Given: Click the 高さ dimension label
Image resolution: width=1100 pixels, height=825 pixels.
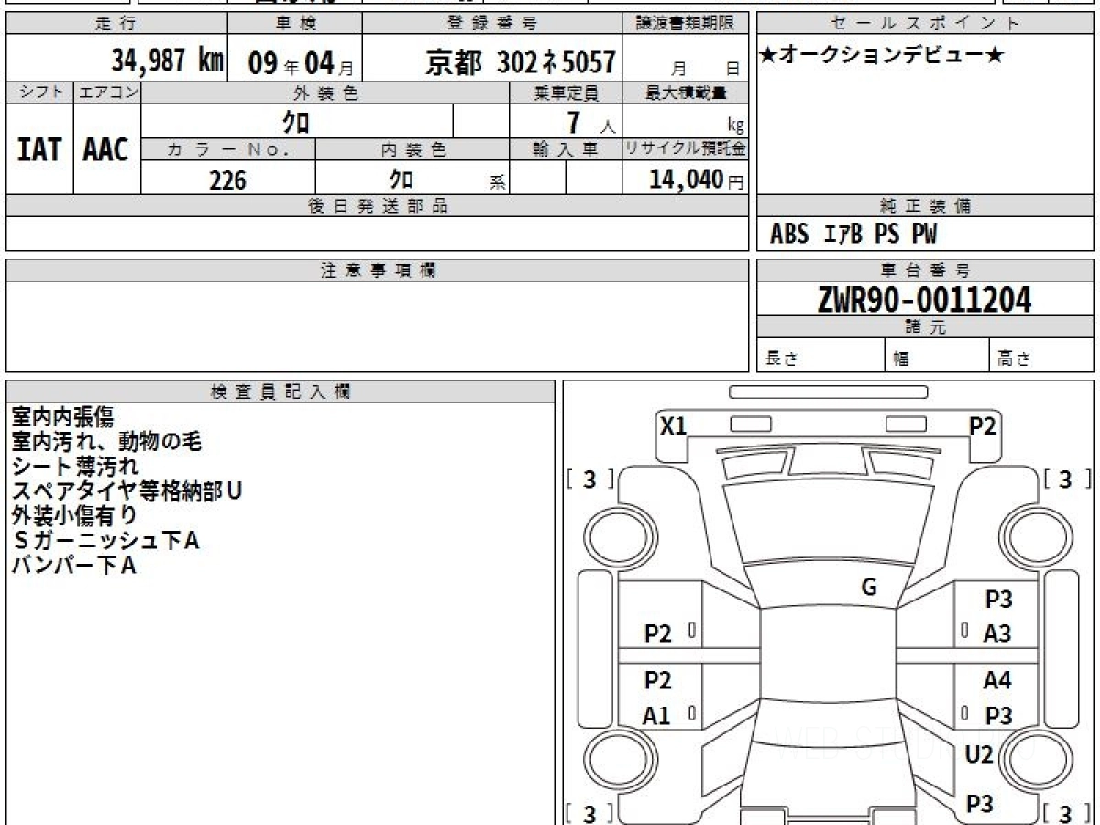Looking at the screenshot, I should point(1014,359).
